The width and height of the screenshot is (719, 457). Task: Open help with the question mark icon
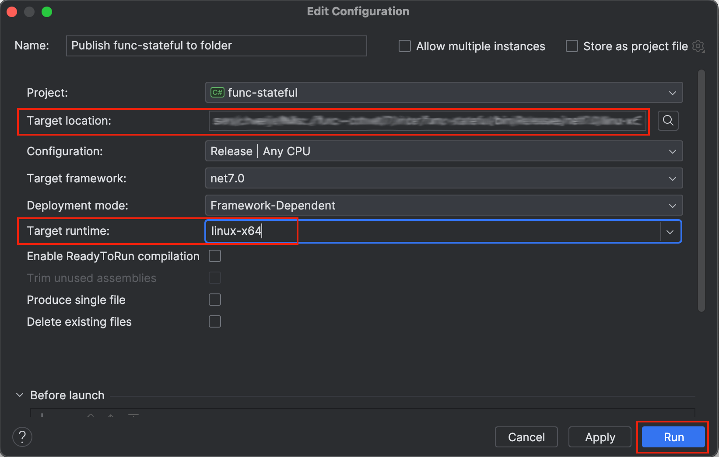[x=22, y=437]
